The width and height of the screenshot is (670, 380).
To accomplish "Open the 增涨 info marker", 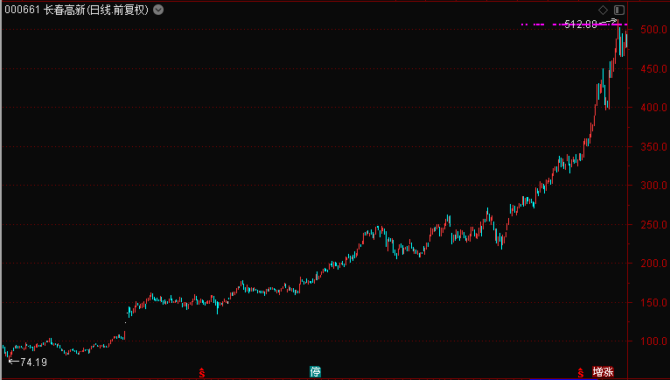I will (603, 372).
